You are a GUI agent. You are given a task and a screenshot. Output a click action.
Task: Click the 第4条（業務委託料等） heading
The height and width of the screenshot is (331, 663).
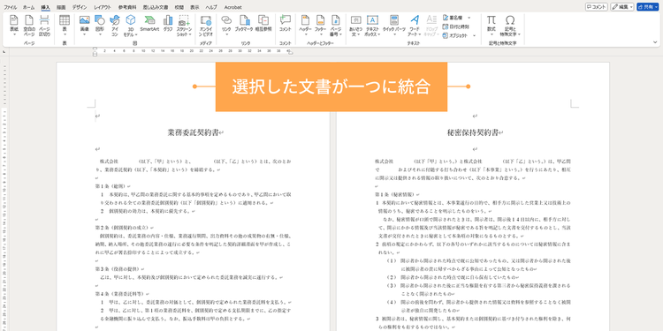[x=119, y=294]
